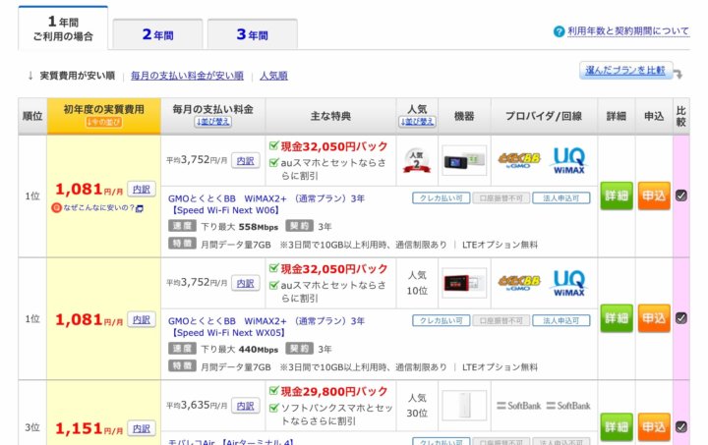The image size is (708, 445).
Task: Click first SoftBank logo in third row
Action: (519, 406)
